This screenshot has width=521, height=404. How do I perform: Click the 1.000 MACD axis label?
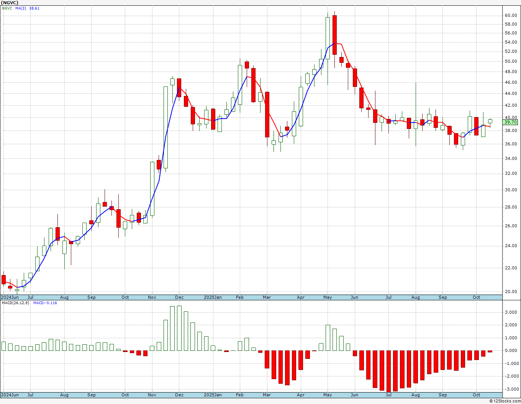[511, 338]
